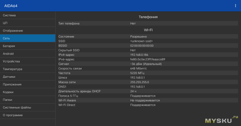The image size is (241, 126).
Task: Select the ЦП category
Action: click(x=28, y=23)
